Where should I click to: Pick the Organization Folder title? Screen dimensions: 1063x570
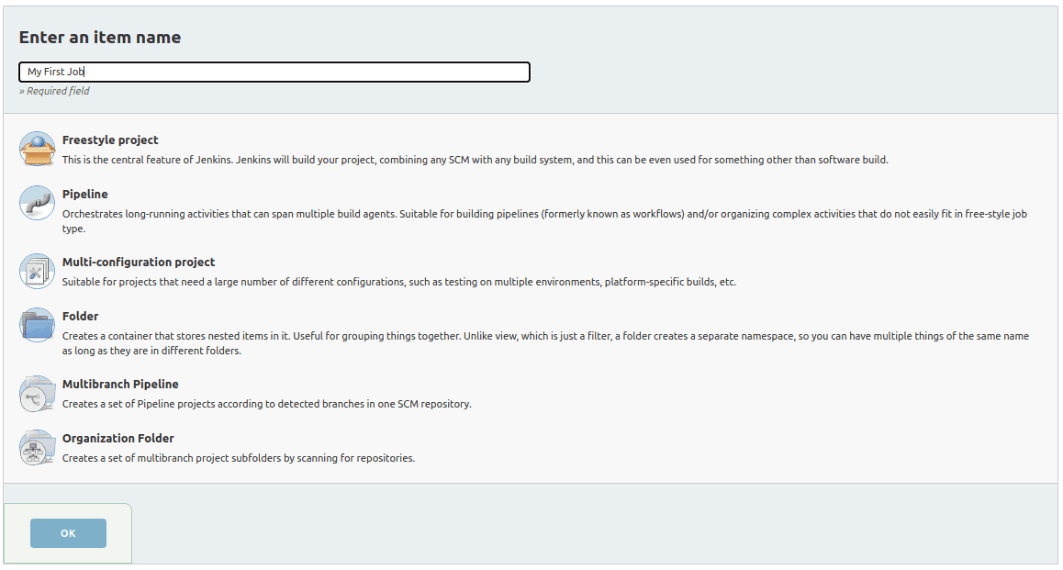(118, 439)
